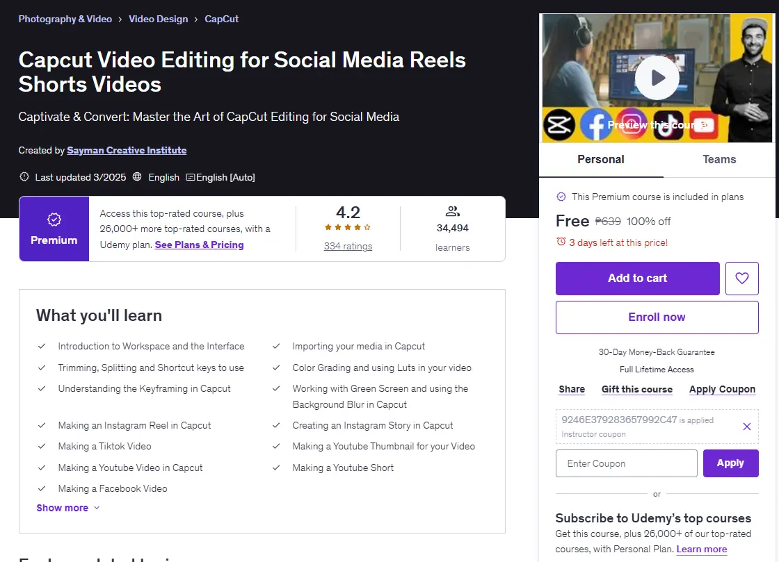779x562 pixels.
Task: Click 'Importing your media in Capcut'
Action: [358, 346]
